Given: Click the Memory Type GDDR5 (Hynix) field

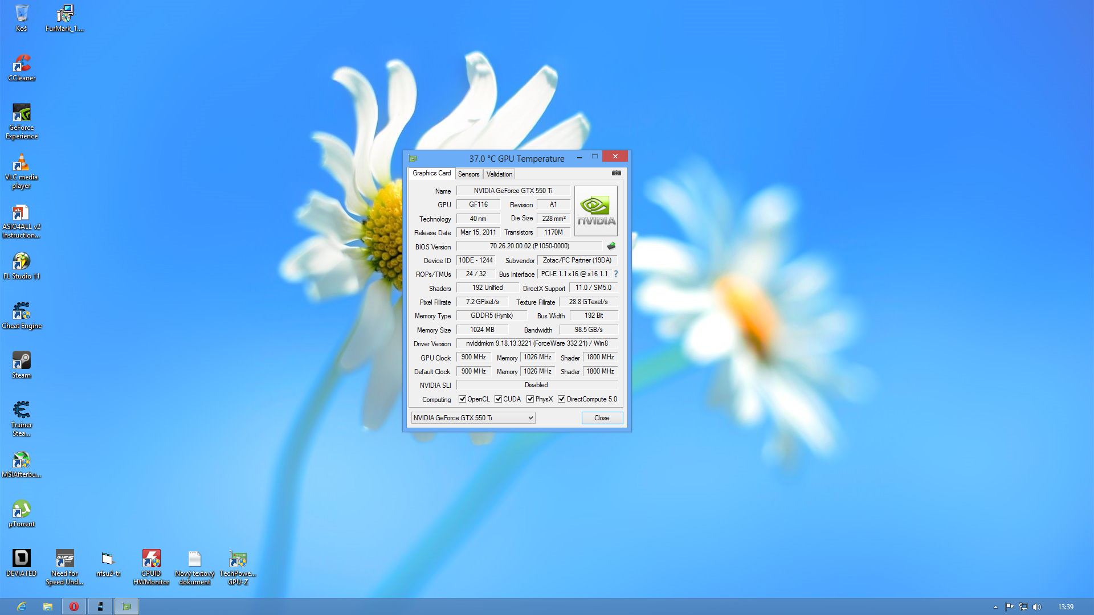Looking at the screenshot, I should [491, 315].
